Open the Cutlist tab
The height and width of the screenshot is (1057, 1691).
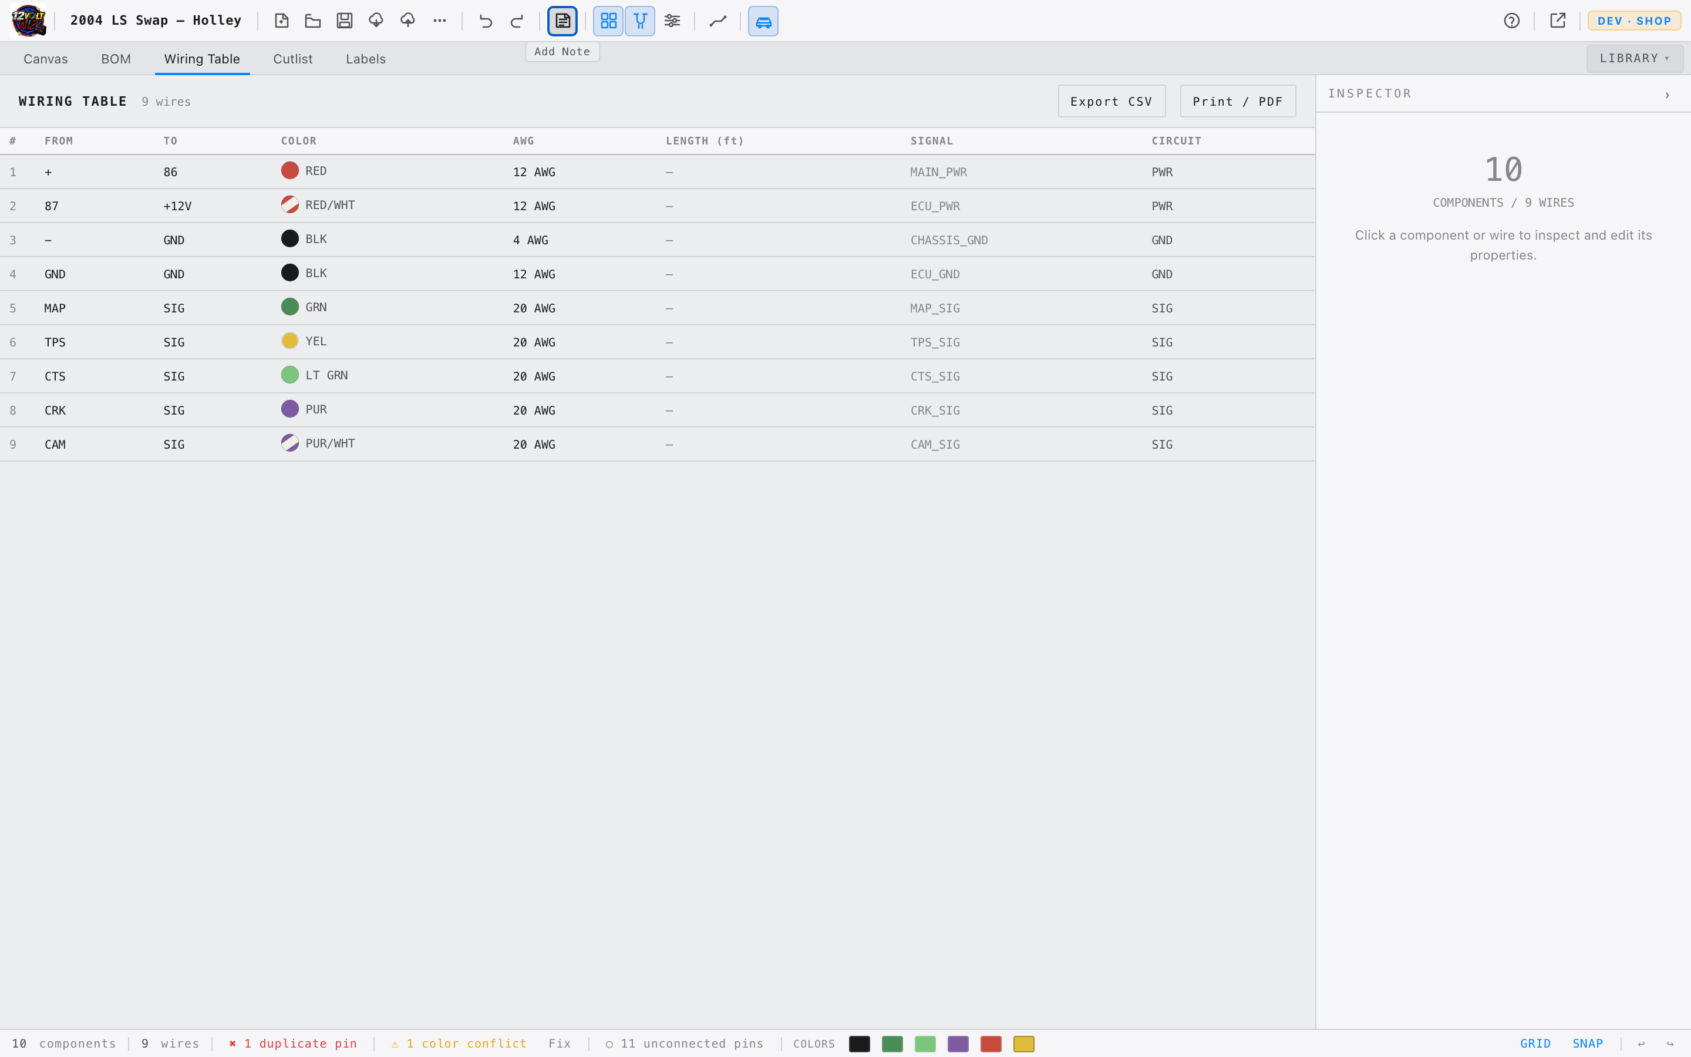293,59
